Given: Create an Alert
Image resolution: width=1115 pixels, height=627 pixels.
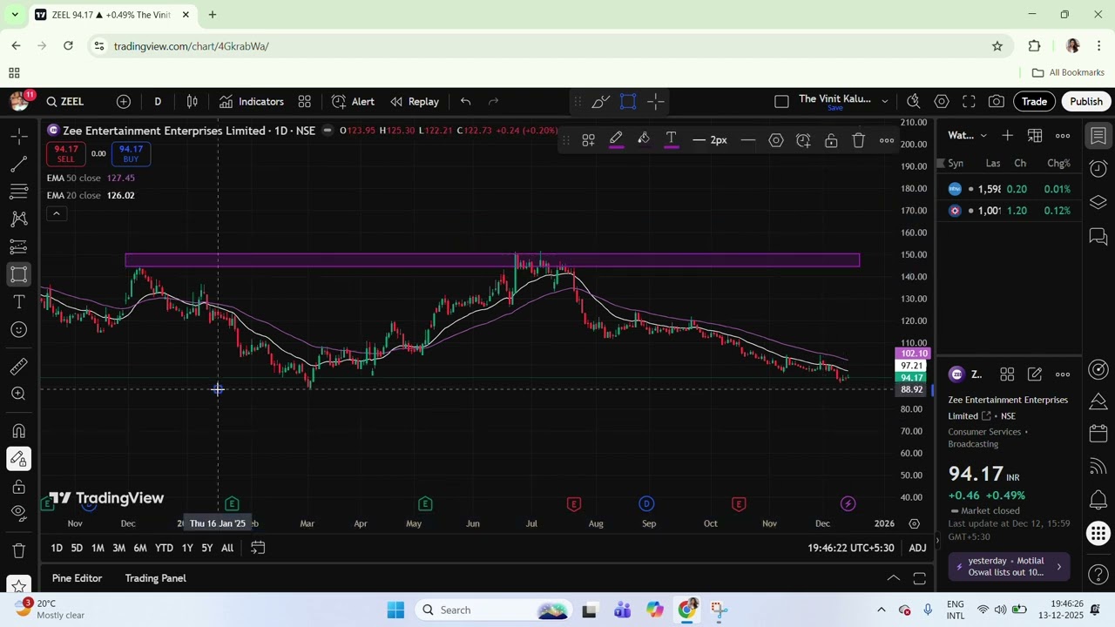Looking at the screenshot, I should point(353,102).
